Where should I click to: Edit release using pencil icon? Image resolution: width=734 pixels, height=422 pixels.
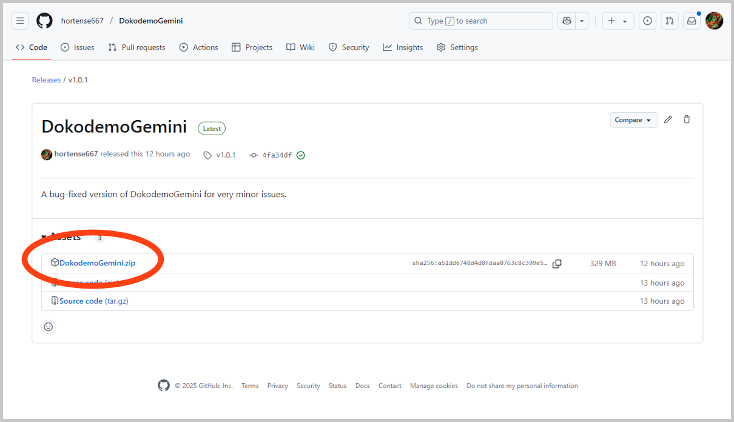[668, 119]
